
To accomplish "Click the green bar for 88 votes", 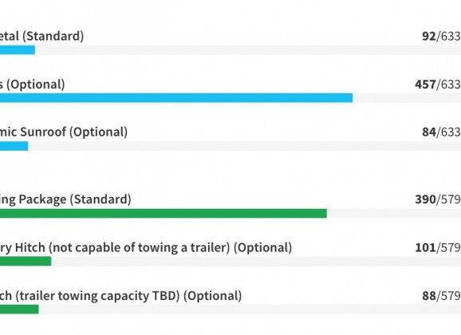I will pos(19,309).
